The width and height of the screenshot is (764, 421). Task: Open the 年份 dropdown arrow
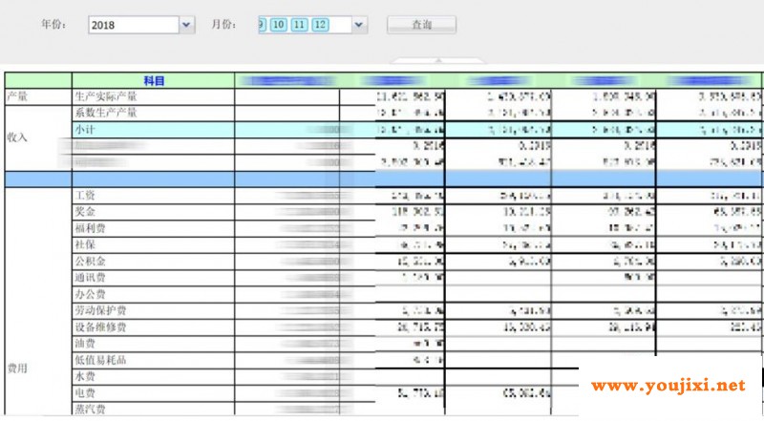tap(186, 25)
